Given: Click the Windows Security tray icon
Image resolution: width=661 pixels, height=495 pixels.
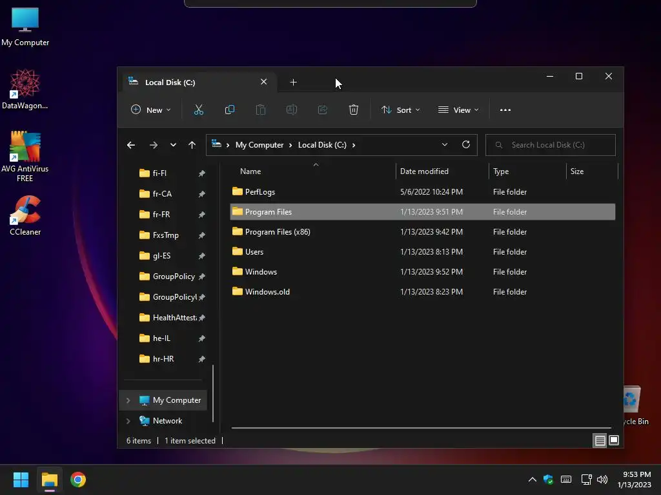Looking at the screenshot, I should [x=548, y=479].
